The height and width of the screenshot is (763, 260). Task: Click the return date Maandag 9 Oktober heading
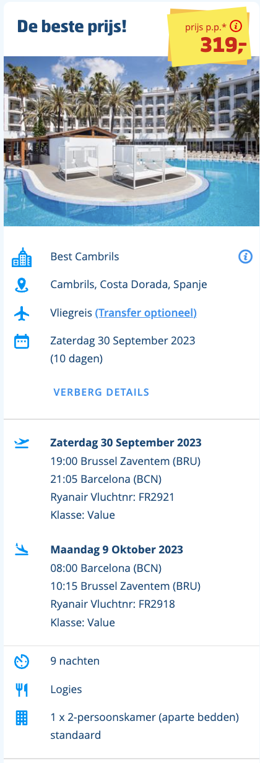click(x=117, y=549)
